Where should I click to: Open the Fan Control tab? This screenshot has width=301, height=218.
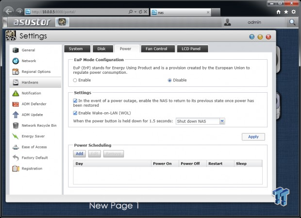[158, 49]
